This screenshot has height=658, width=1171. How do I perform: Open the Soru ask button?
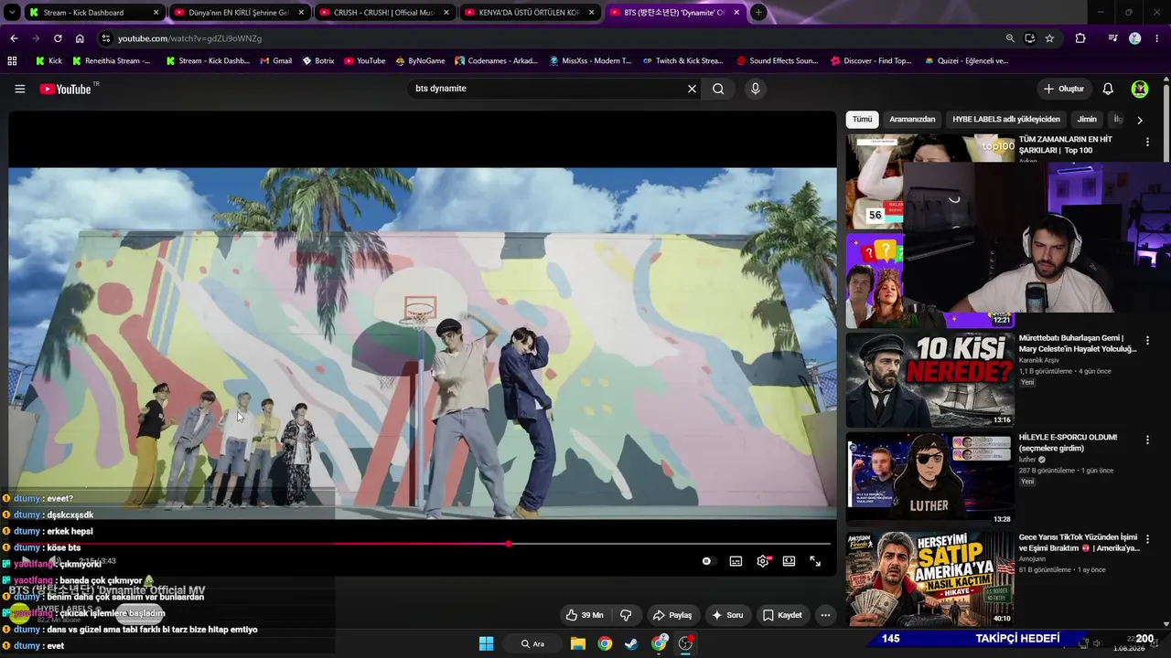pos(727,615)
